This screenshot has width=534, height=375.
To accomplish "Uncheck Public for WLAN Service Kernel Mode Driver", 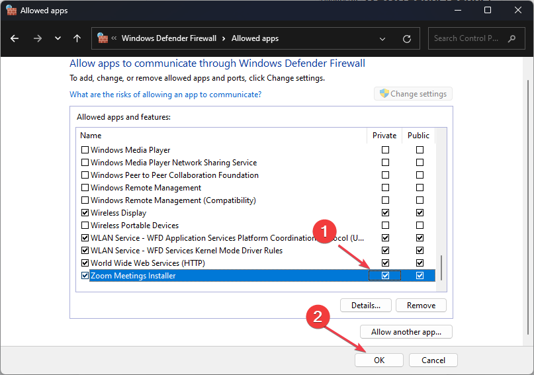I will coord(420,251).
